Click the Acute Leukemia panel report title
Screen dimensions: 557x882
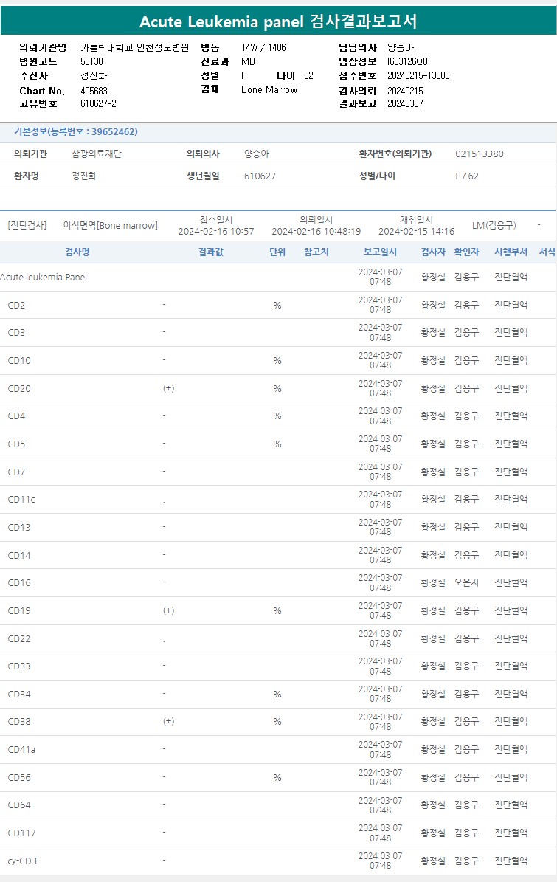click(x=278, y=21)
